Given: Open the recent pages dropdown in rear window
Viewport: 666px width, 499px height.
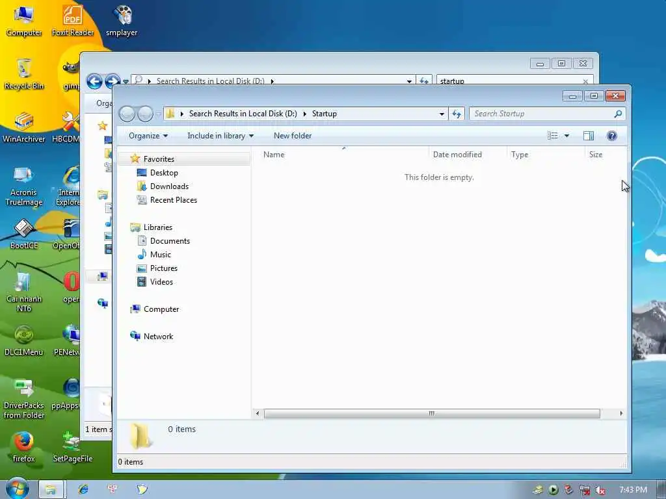Looking at the screenshot, I should tap(126, 81).
